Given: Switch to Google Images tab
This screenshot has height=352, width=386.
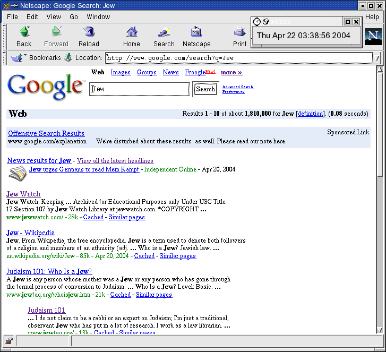Looking at the screenshot, I should click(121, 72).
